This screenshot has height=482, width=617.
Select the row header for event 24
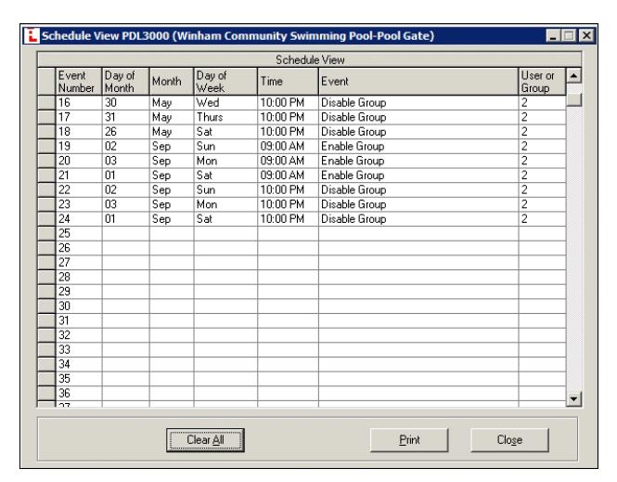(46, 219)
